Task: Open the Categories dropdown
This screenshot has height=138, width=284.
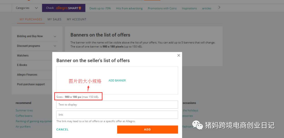Action: tap(27, 8)
